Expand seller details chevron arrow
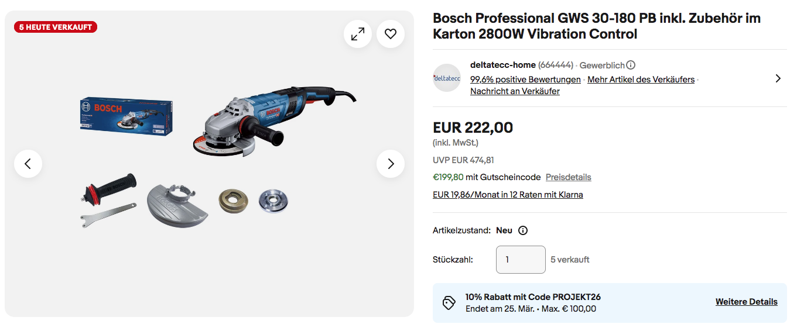The image size is (797, 331). point(778,78)
